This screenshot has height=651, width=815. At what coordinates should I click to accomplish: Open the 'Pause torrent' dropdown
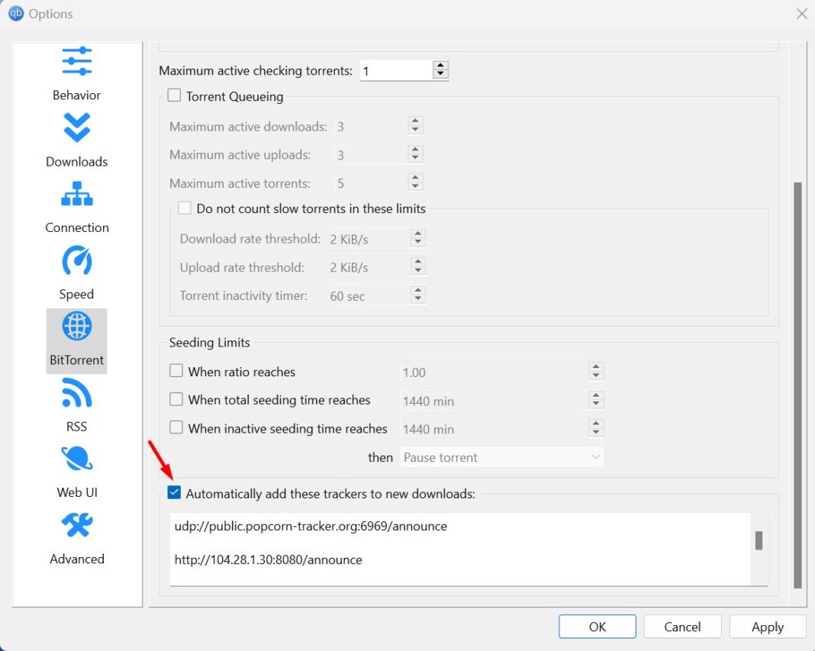click(x=501, y=456)
